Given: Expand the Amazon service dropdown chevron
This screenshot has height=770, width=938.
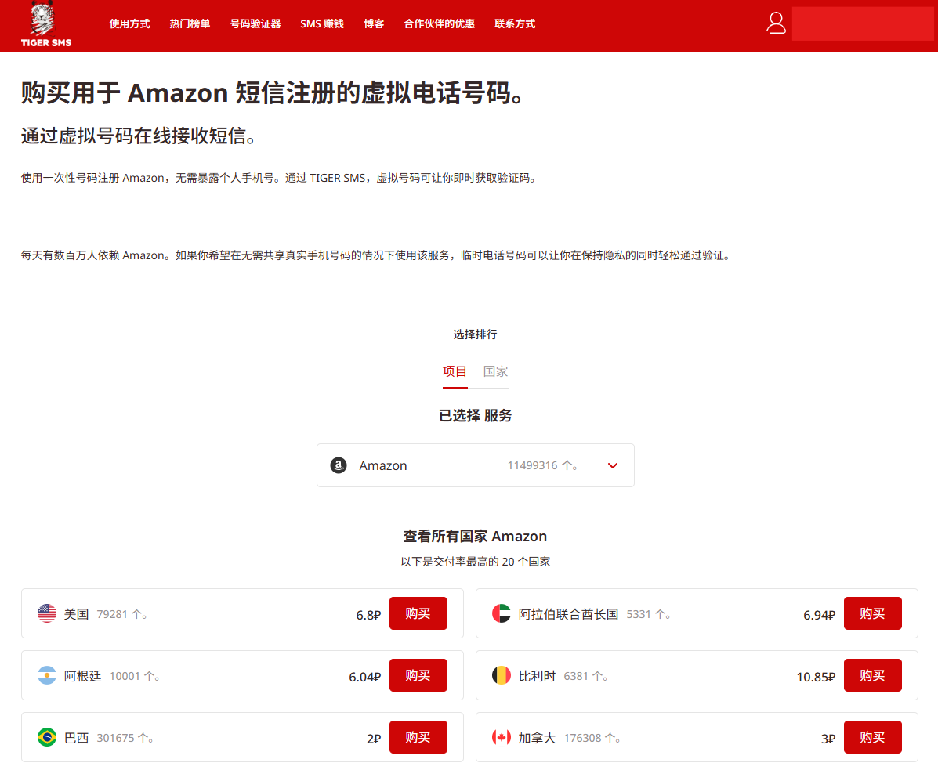Looking at the screenshot, I should 613,465.
